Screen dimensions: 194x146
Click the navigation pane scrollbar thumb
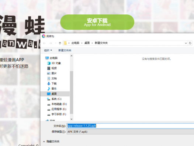tap(72, 92)
